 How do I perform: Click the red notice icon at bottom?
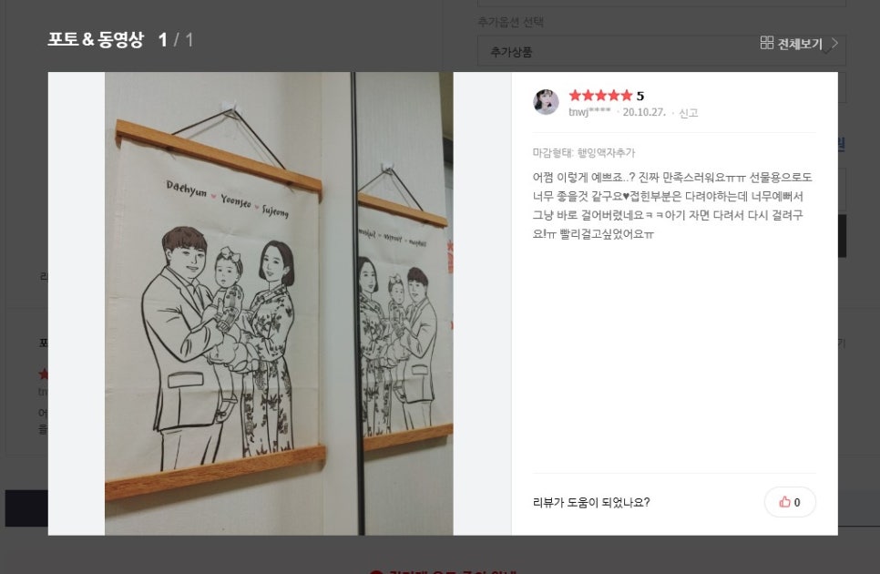click(x=376, y=572)
